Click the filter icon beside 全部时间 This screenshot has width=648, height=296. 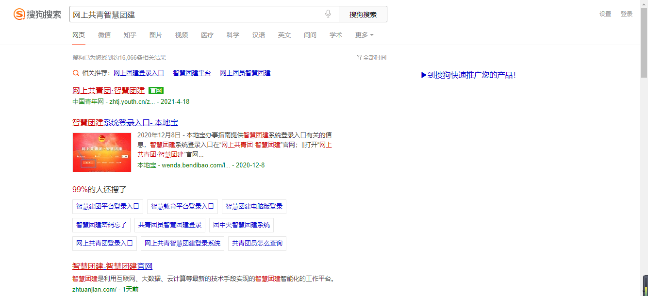tap(359, 57)
